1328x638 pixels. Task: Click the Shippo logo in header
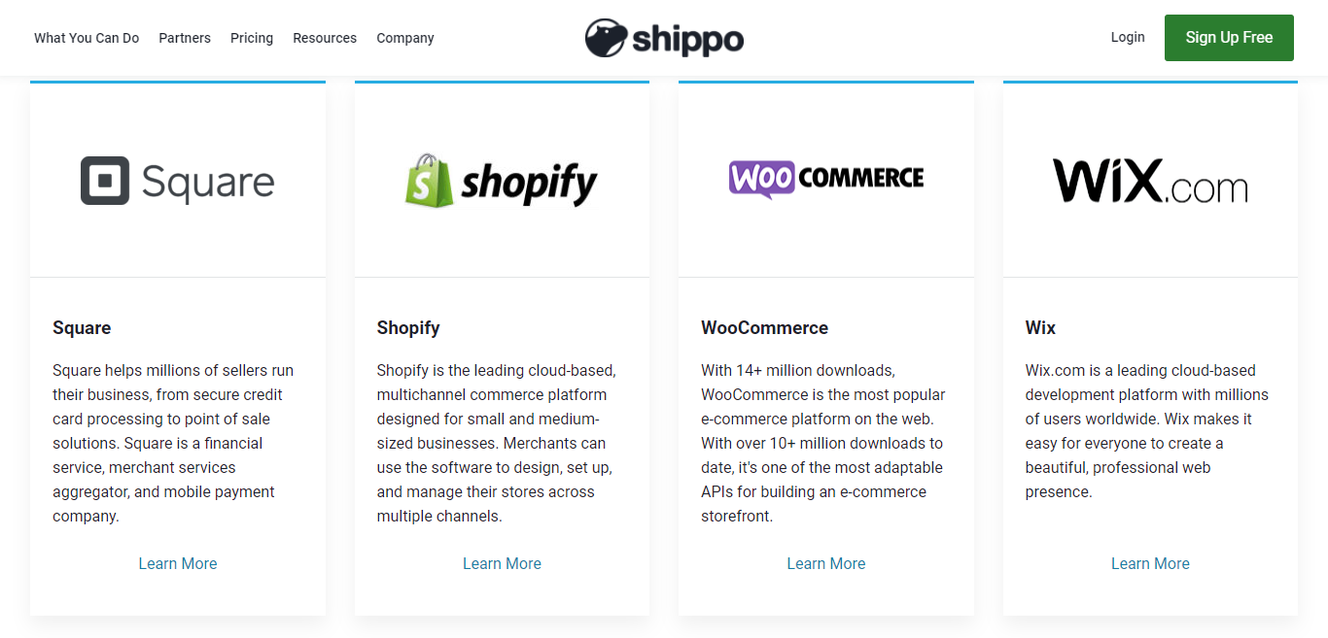[664, 38]
